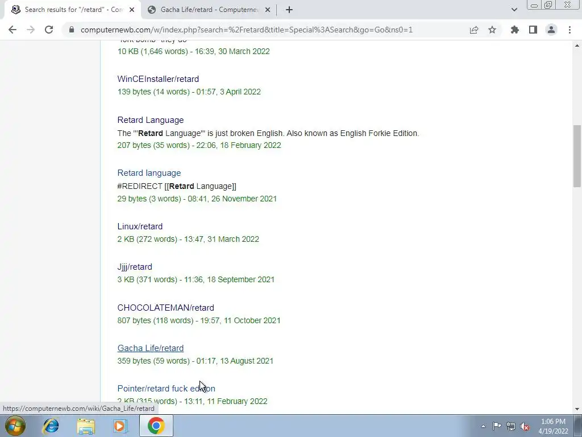
Task: Click the '807 bytes (118 words)' text
Action: [x=156, y=320]
